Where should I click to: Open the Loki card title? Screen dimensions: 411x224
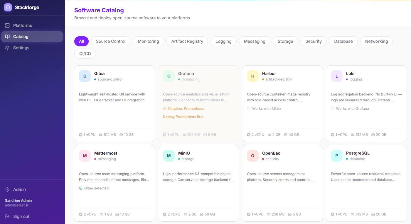350,73
